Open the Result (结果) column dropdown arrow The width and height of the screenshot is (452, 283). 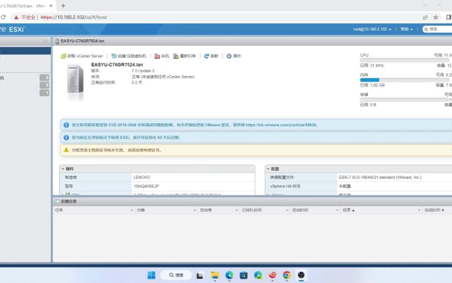(419, 210)
